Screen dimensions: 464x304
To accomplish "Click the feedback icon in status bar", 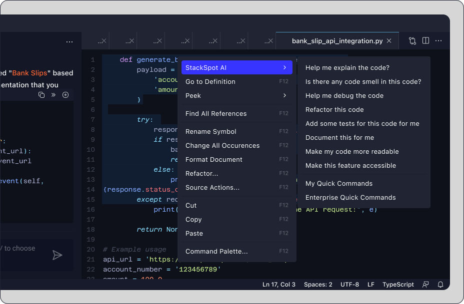I will pyautogui.click(x=425, y=285).
